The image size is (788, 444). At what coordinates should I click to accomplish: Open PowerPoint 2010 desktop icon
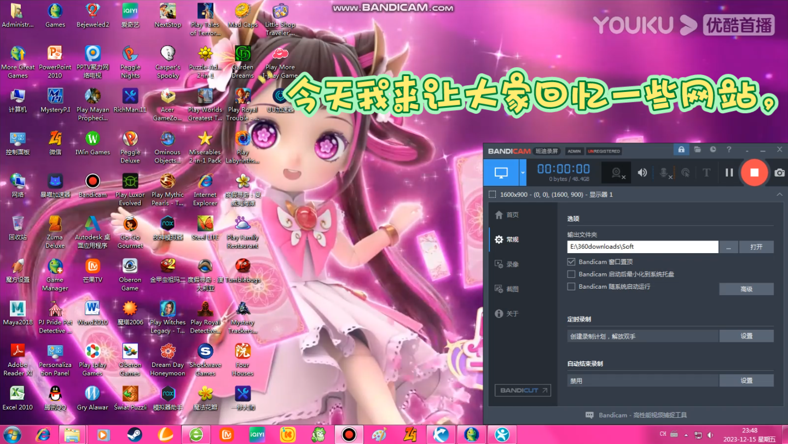(55, 62)
